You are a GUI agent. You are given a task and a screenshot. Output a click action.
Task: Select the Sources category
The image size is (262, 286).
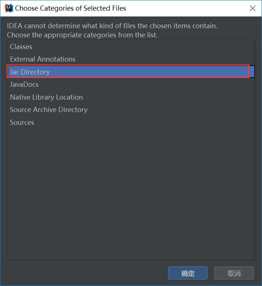click(x=131, y=122)
